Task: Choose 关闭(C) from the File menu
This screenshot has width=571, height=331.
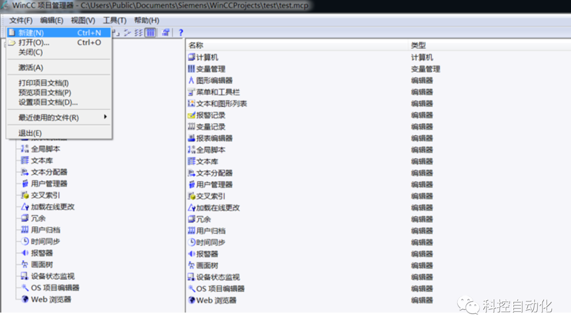Action: pos(59,52)
